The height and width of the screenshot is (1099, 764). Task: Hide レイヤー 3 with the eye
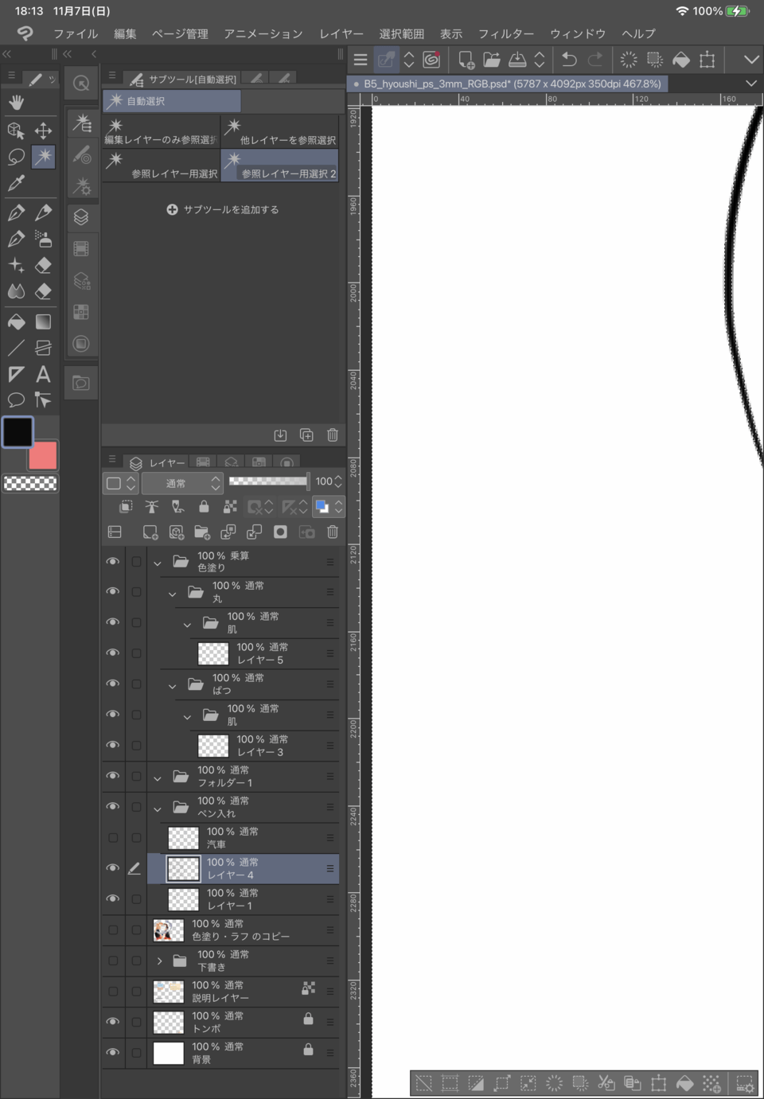tap(113, 746)
